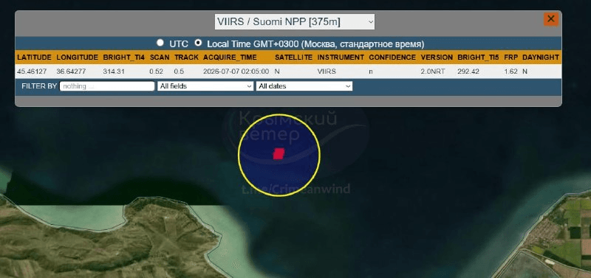Click FRP value 1.62
The width and height of the screenshot is (591, 278).
point(510,71)
